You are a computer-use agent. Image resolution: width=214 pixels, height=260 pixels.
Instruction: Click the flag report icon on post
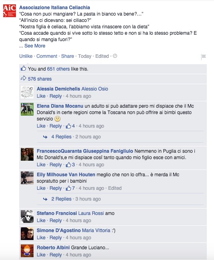(x=203, y=57)
